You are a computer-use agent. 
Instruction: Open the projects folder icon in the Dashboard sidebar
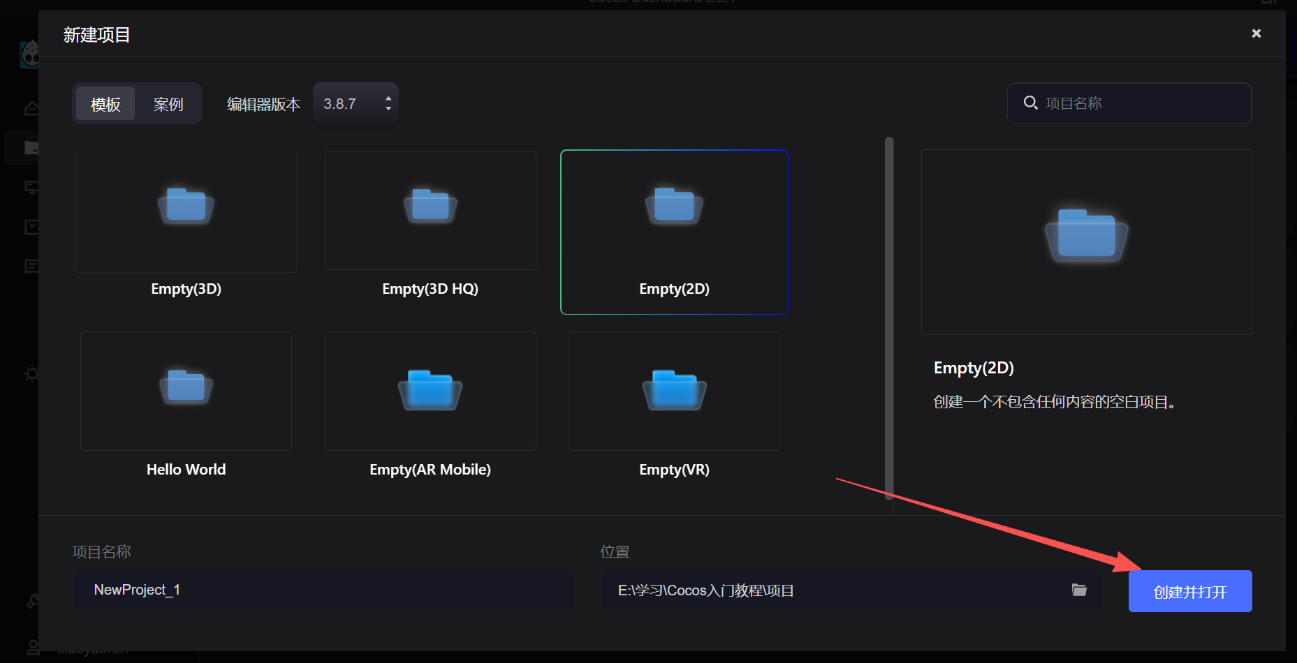31,147
